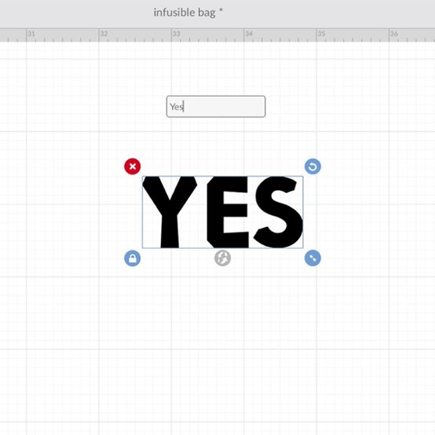This screenshot has width=435, height=435.
Task: Click ruler mark 32
Action: (104, 34)
